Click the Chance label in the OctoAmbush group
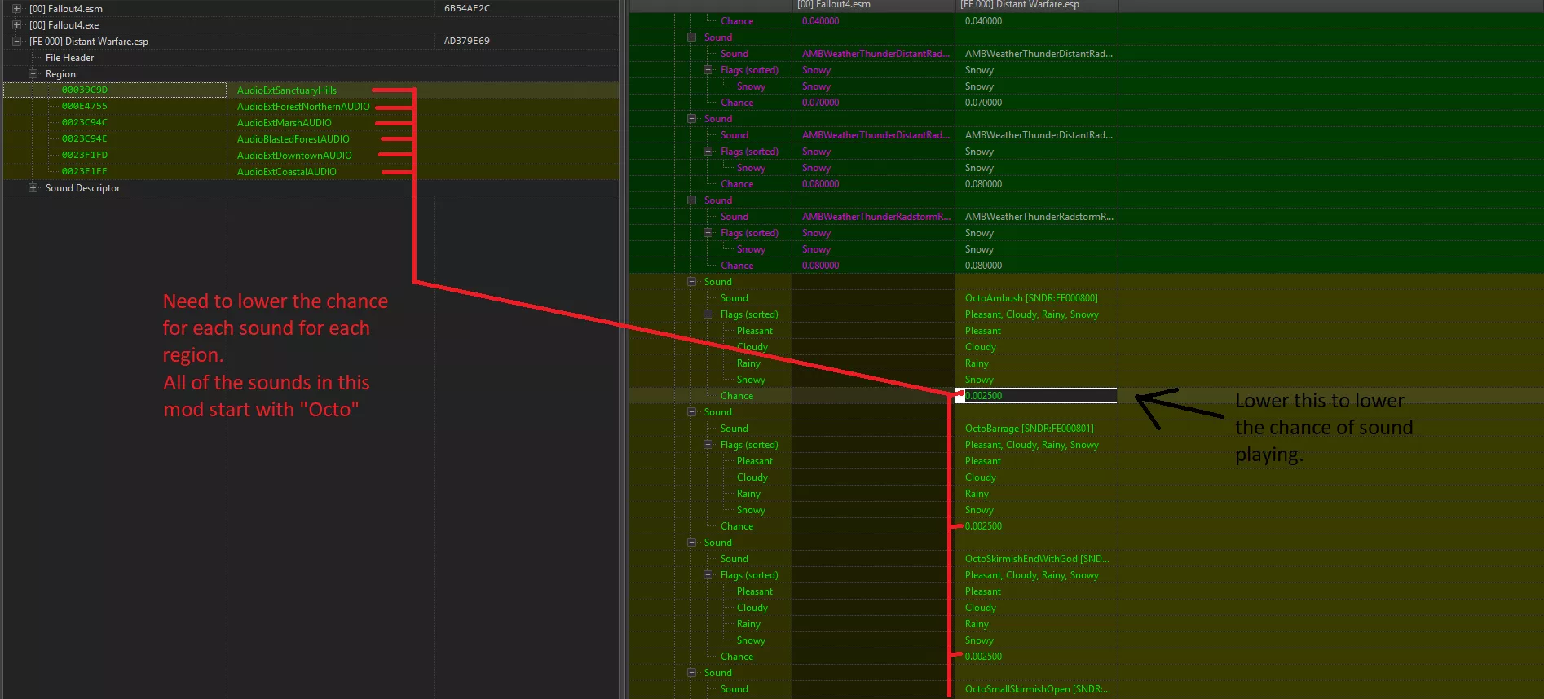Screen dimensions: 1544x699 click(737, 396)
